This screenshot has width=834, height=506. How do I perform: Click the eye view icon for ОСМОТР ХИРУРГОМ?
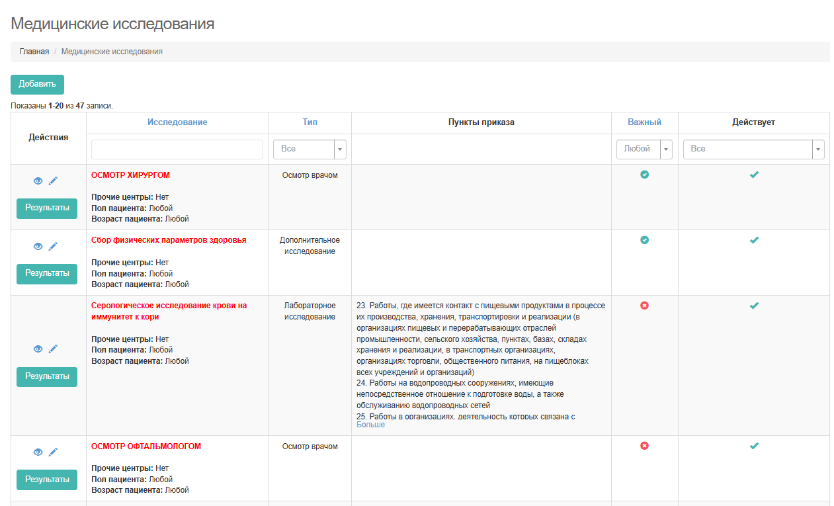38,181
